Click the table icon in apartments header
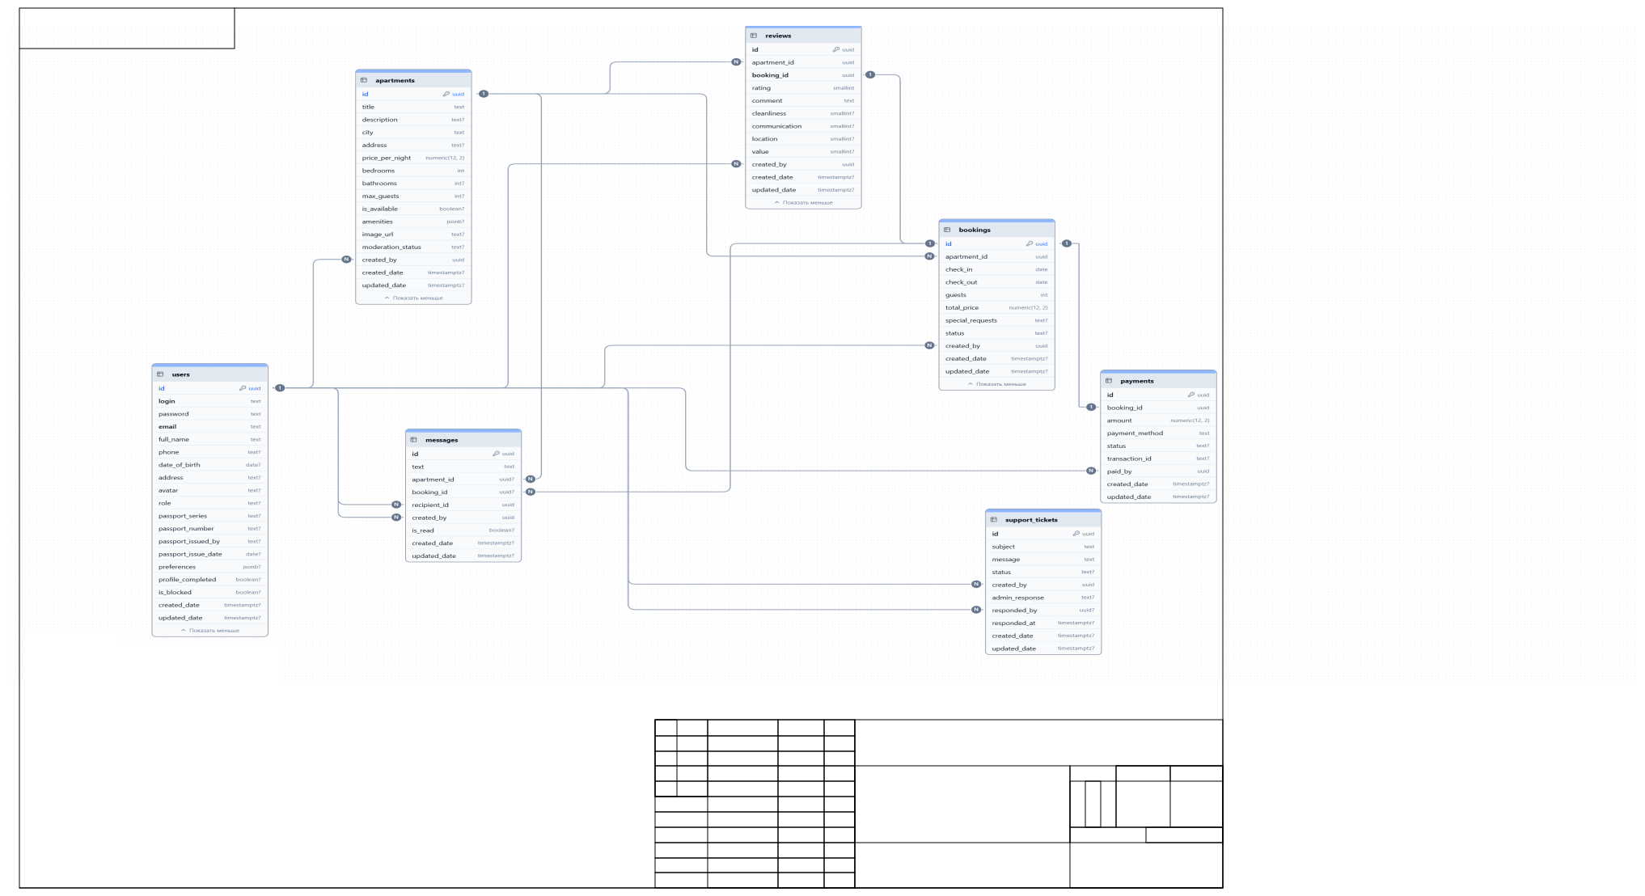 coord(364,80)
